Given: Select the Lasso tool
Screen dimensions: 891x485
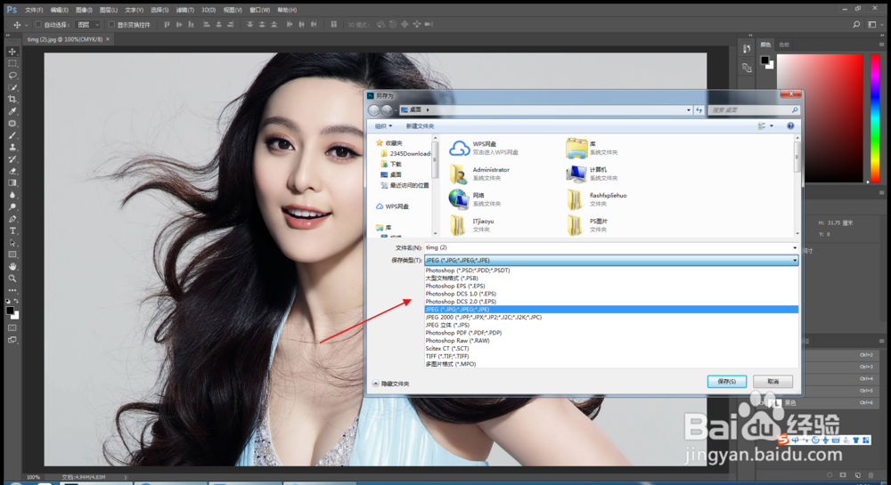Looking at the screenshot, I should click(x=12, y=76).
